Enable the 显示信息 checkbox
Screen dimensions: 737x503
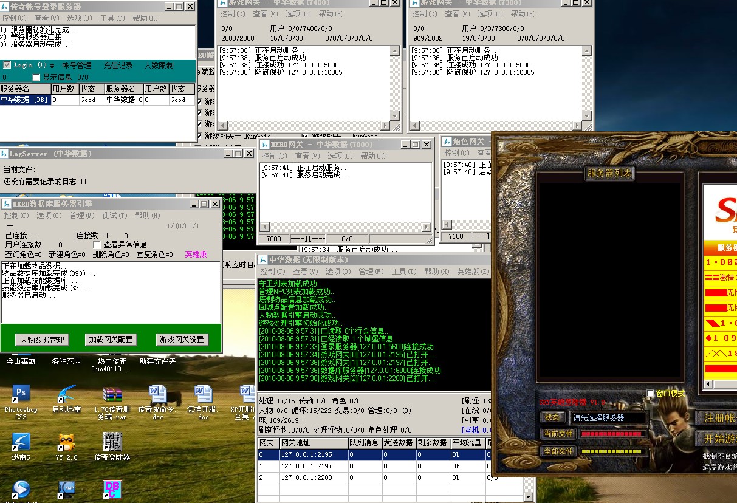pos(36,77)
